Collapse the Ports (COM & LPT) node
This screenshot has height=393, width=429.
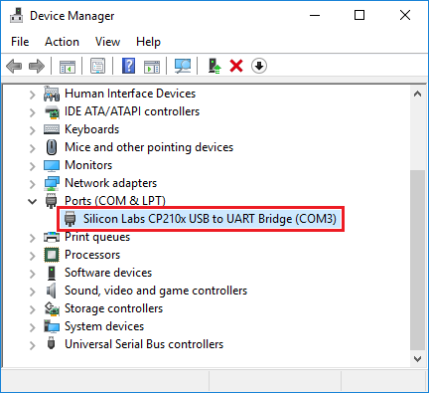tap(32, 201)
